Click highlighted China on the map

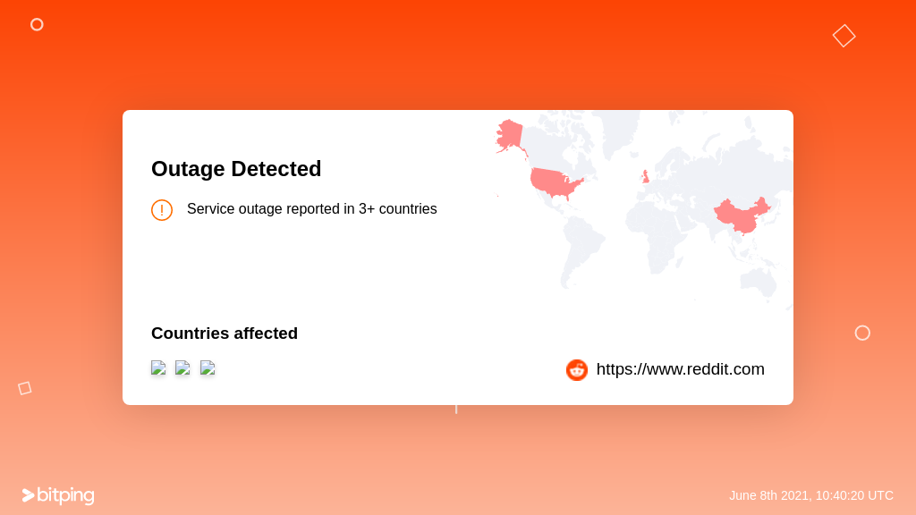741,215
